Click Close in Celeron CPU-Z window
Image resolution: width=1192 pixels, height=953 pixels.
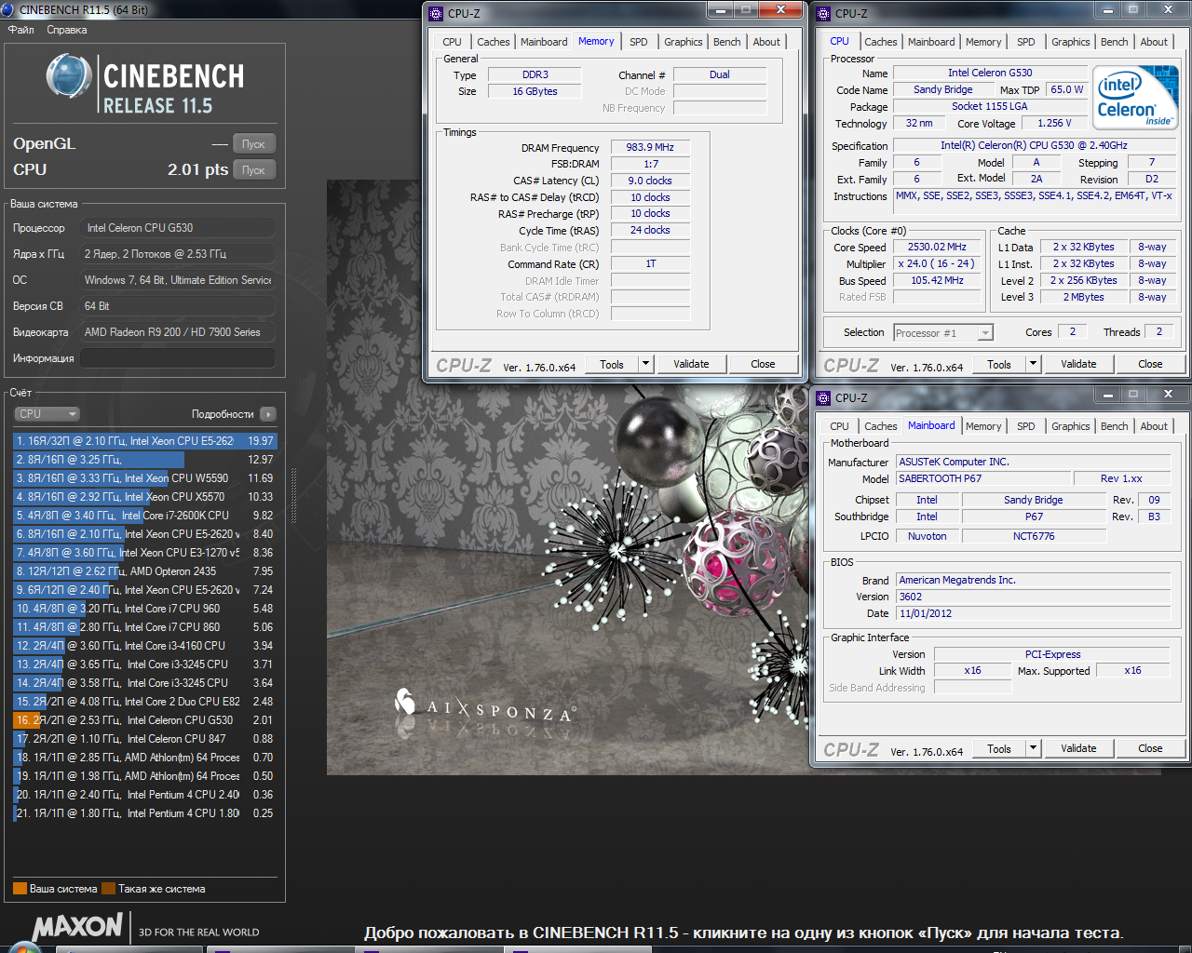[x=1150, y=364]
